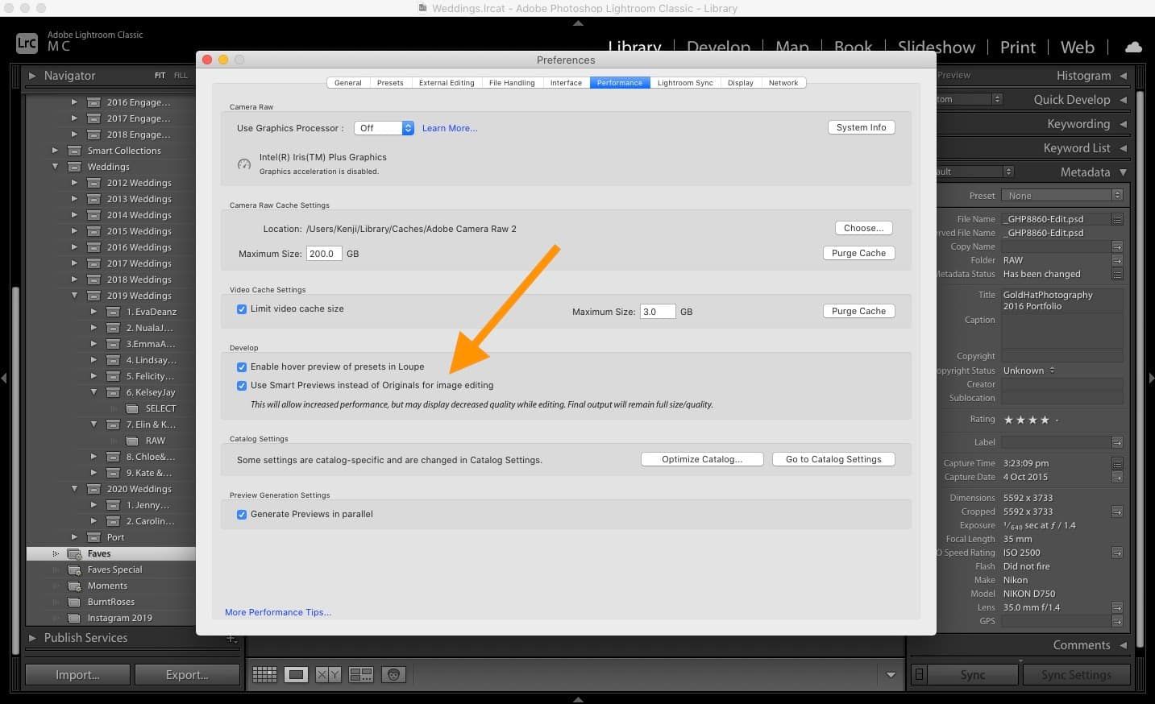1155x704 pixels.
Task: Click the batch rename icon beside File Name
Action: click(x=1117, y=219)
